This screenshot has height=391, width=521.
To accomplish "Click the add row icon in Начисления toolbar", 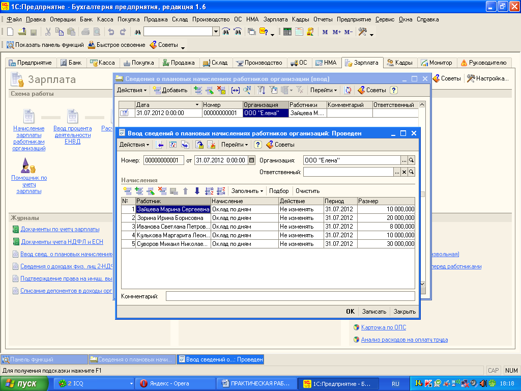I will (127, 191).
